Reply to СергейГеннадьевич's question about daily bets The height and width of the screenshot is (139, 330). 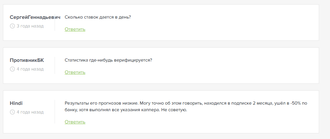pyautogui.click(x=75, y=29)
